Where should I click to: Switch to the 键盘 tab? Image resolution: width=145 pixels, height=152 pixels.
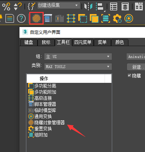(28, 43)
